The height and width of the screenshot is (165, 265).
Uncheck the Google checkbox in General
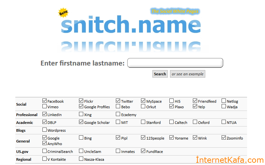[x=44, y=138]
